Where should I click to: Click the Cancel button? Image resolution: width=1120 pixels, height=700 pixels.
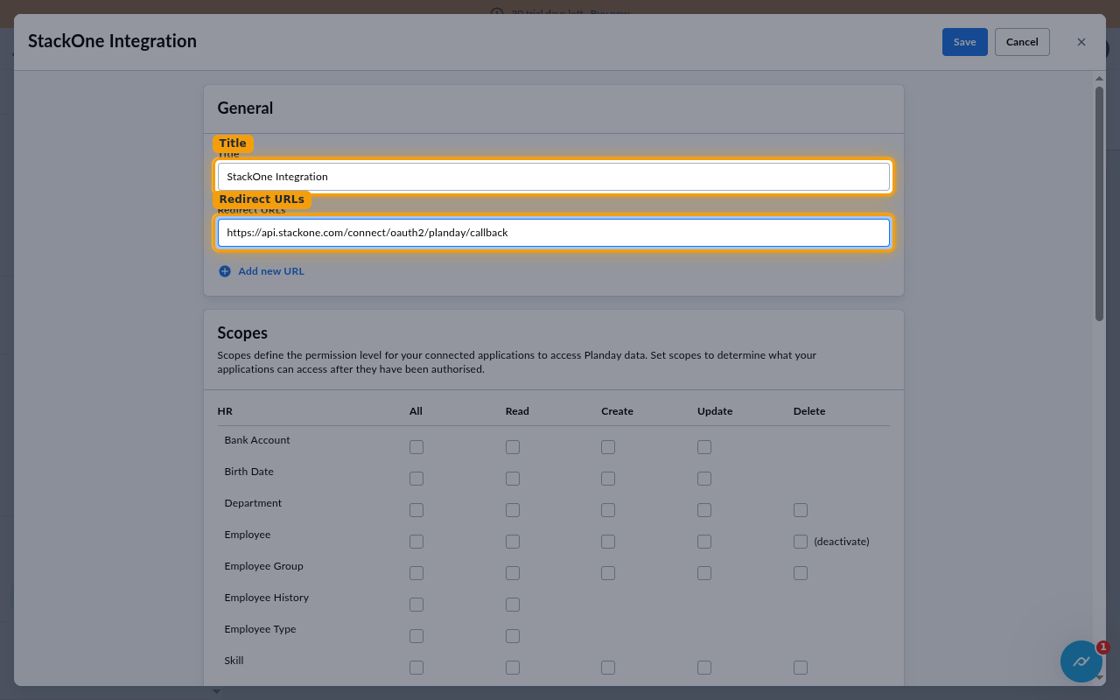coord(1022,42)
